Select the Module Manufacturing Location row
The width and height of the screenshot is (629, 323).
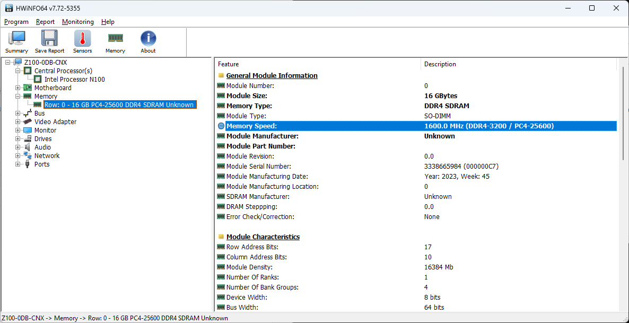coord(416,187)
